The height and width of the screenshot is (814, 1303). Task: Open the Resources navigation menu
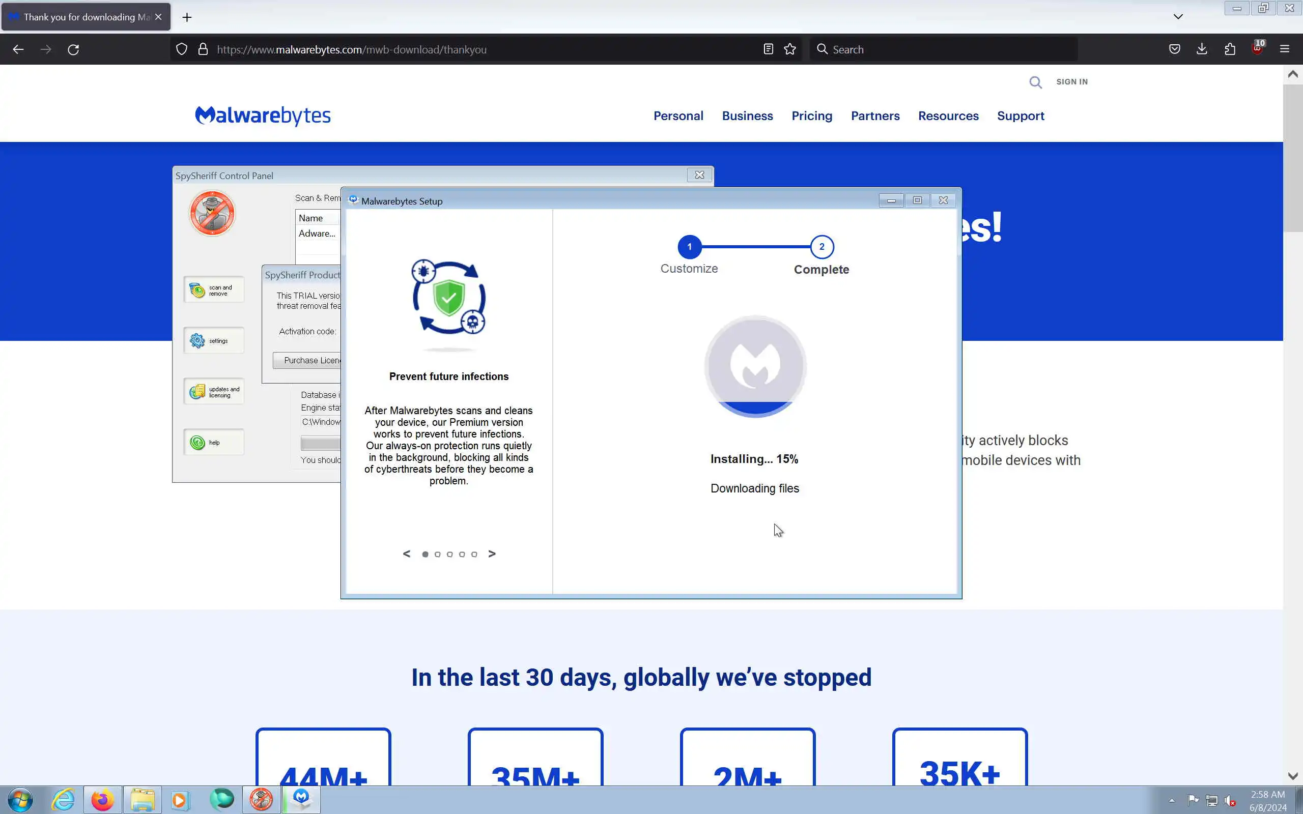coord(948,116)
